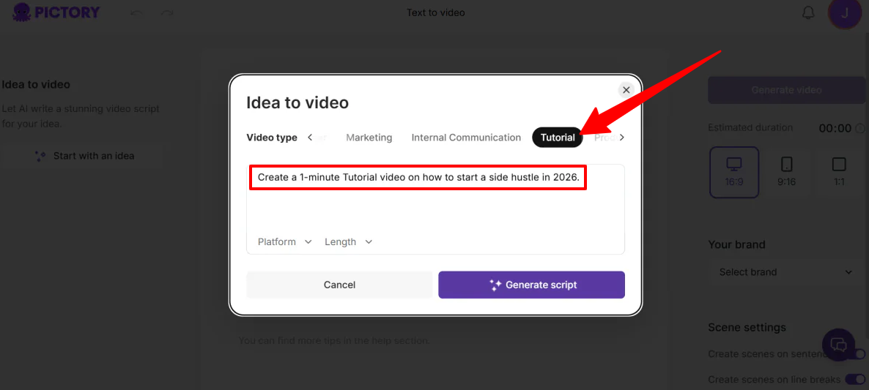869x390 pixels.
Task: Select the 16:9 landscape aspect ratio
Action: point(733,172)
